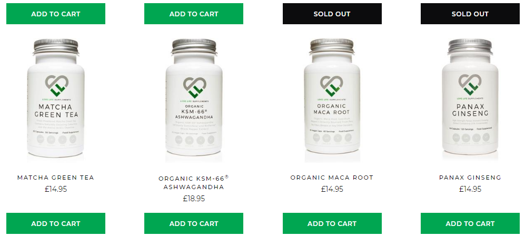The height and width of the screenshot is (236, 525).
Task: Add Matcha Green Tea to cart below its price
Action: pos(56,223)
